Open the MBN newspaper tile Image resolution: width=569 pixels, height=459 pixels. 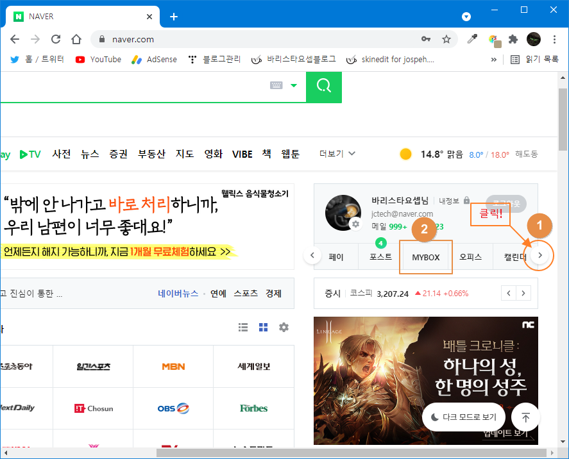pyautogui.click(x=173, y=367)
